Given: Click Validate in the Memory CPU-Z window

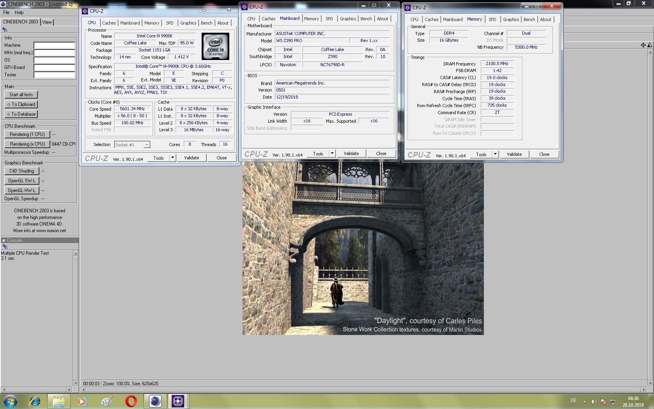Looking at the screenshot, I should point(514,154).
